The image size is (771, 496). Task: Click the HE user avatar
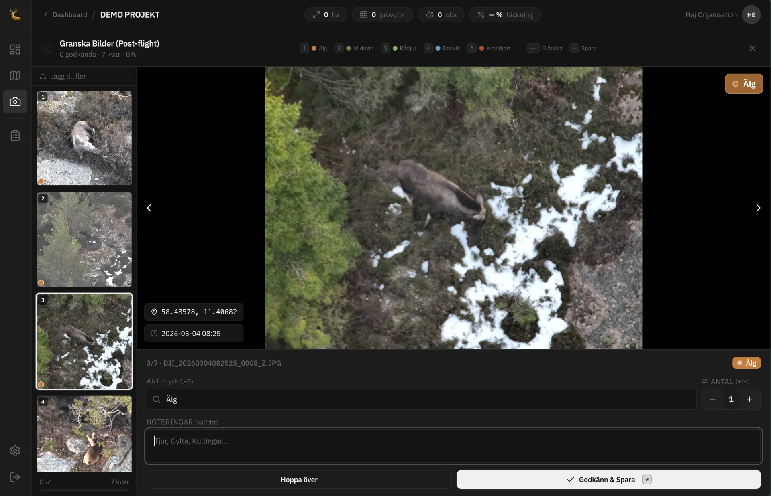(x=751, y=15)
